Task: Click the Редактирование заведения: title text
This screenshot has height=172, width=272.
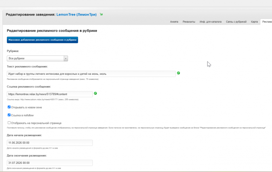Action: (30, 15)
